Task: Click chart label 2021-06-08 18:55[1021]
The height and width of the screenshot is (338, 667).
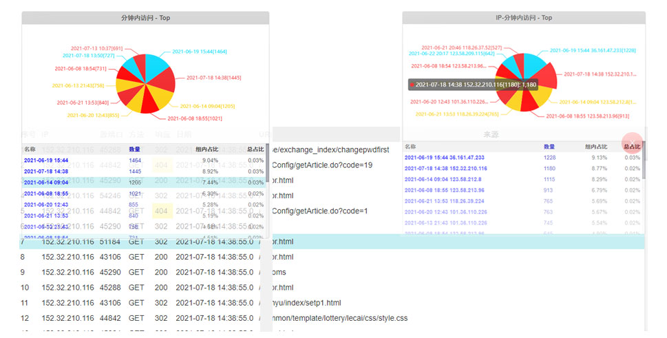Action: (x=195, y=118)
